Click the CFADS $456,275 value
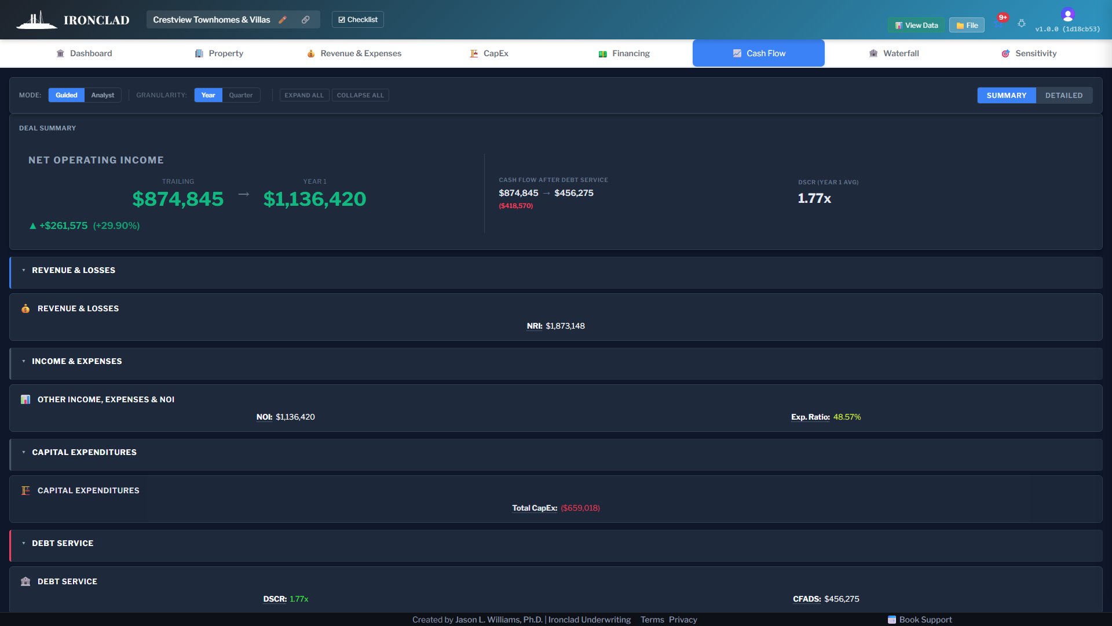 (842, 599)
